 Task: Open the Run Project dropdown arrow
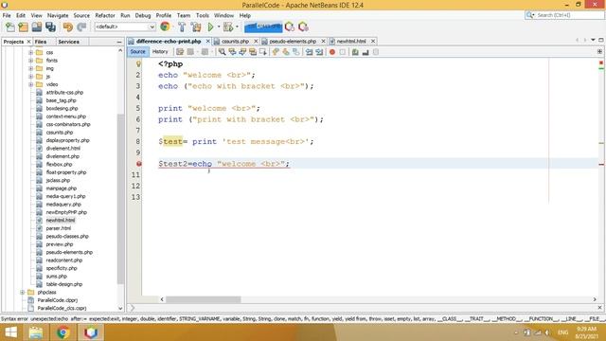click(x=219, y=27)
